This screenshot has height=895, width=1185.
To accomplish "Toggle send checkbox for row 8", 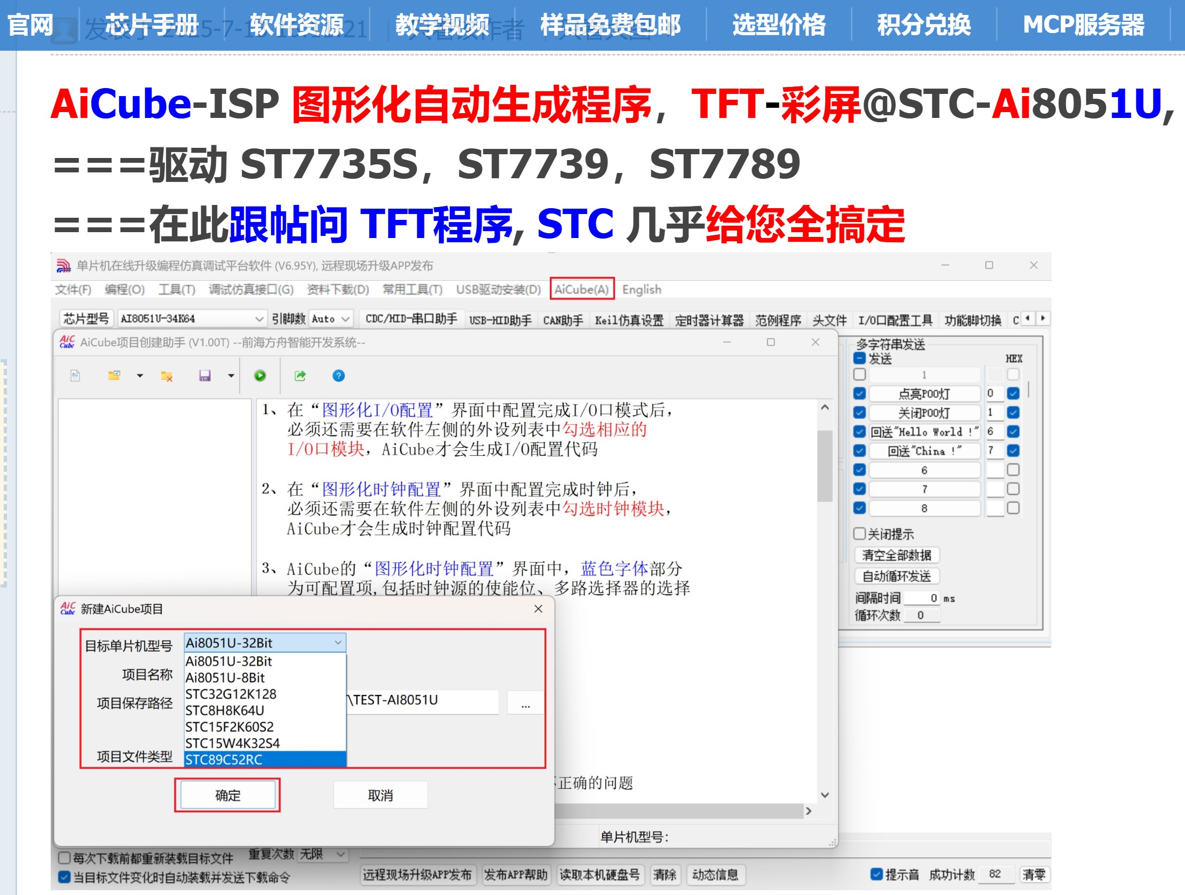I will point(860,508).
